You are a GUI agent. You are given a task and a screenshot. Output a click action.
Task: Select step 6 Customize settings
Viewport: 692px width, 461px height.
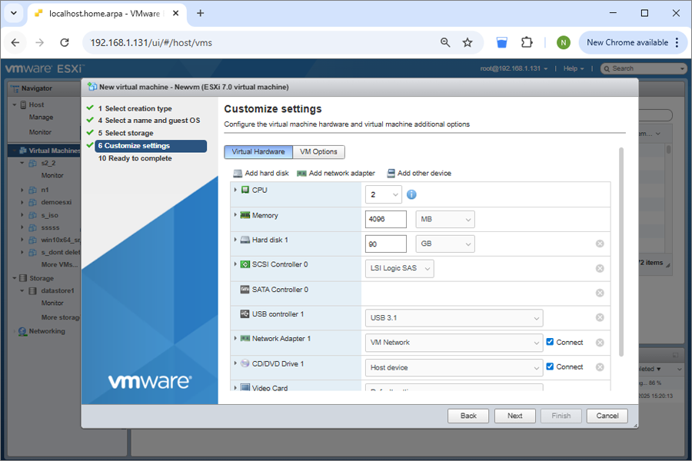[x=151, y=145]
